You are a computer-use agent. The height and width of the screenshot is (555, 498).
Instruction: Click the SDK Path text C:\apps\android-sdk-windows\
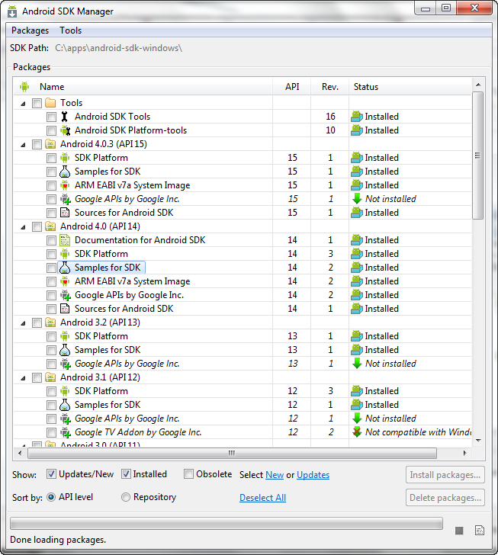pos(118,48)
